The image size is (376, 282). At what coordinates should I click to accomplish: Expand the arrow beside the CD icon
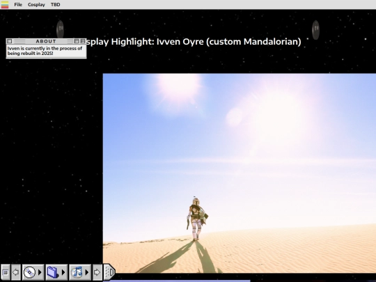40,272
